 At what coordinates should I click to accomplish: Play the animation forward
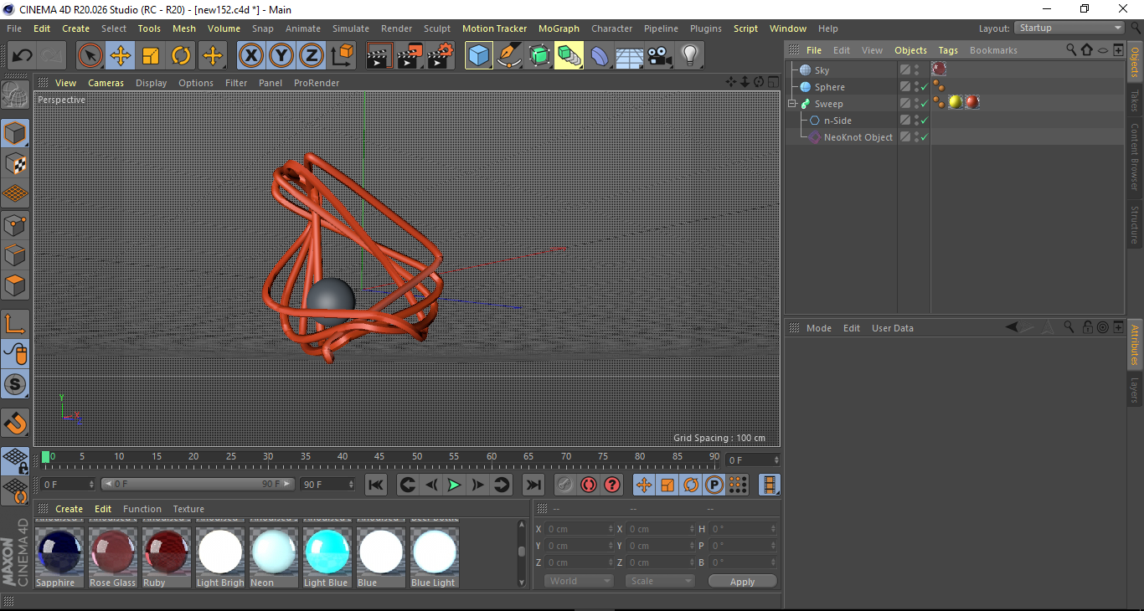tap(453, 485)
